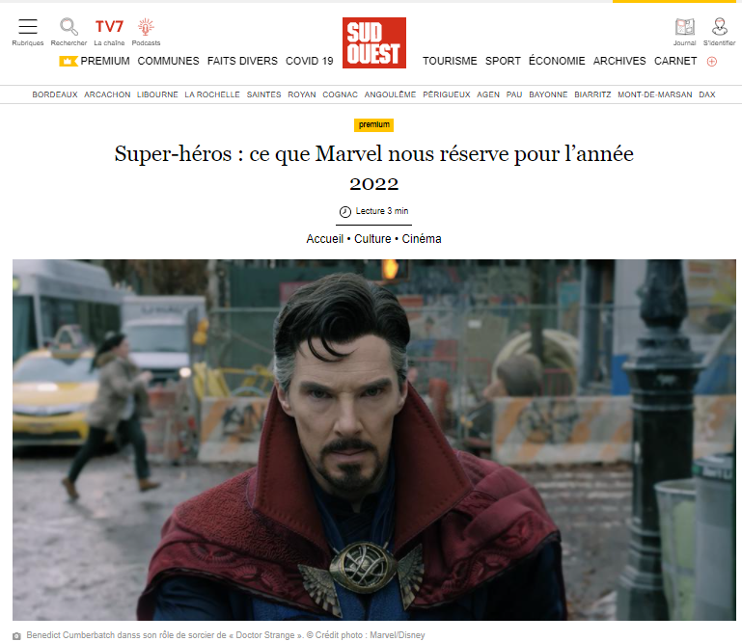Screen dimensions: 742x642
Task: Follow the Culture breadcrumb link
Action: tap(372, 239)
